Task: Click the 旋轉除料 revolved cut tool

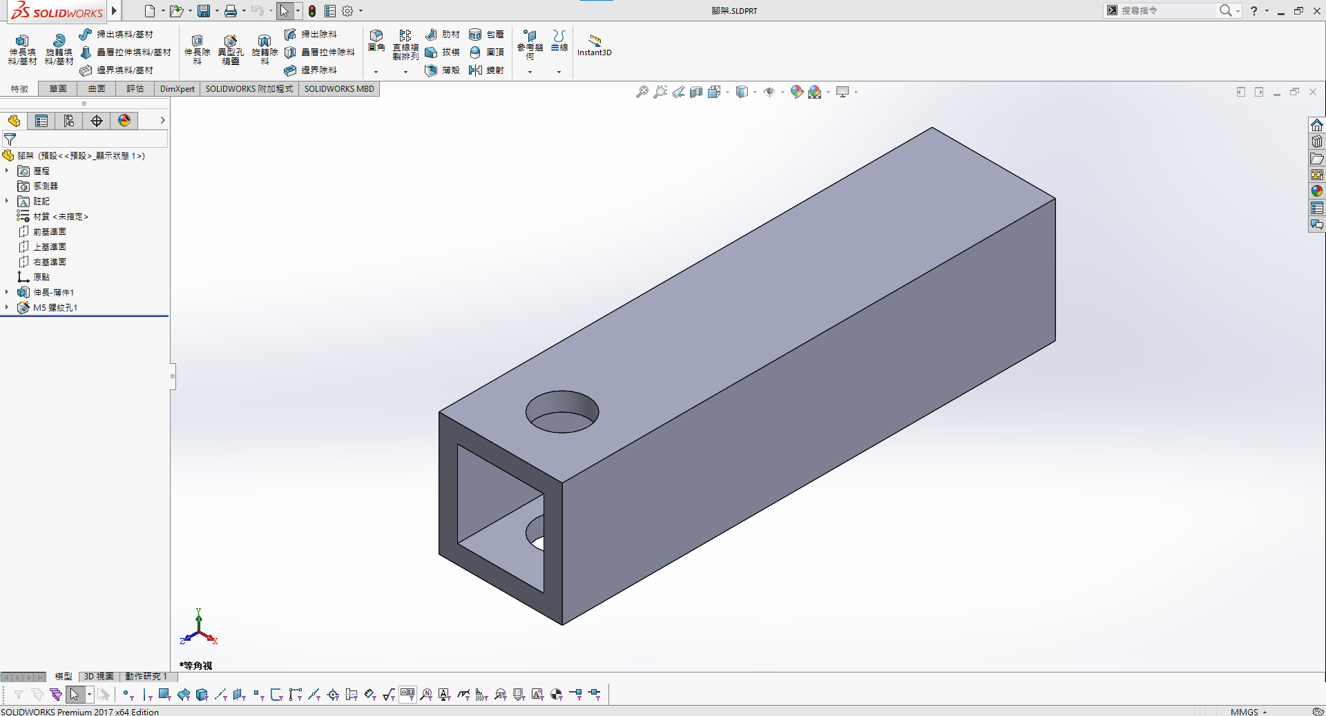Action: pos(265,50)
